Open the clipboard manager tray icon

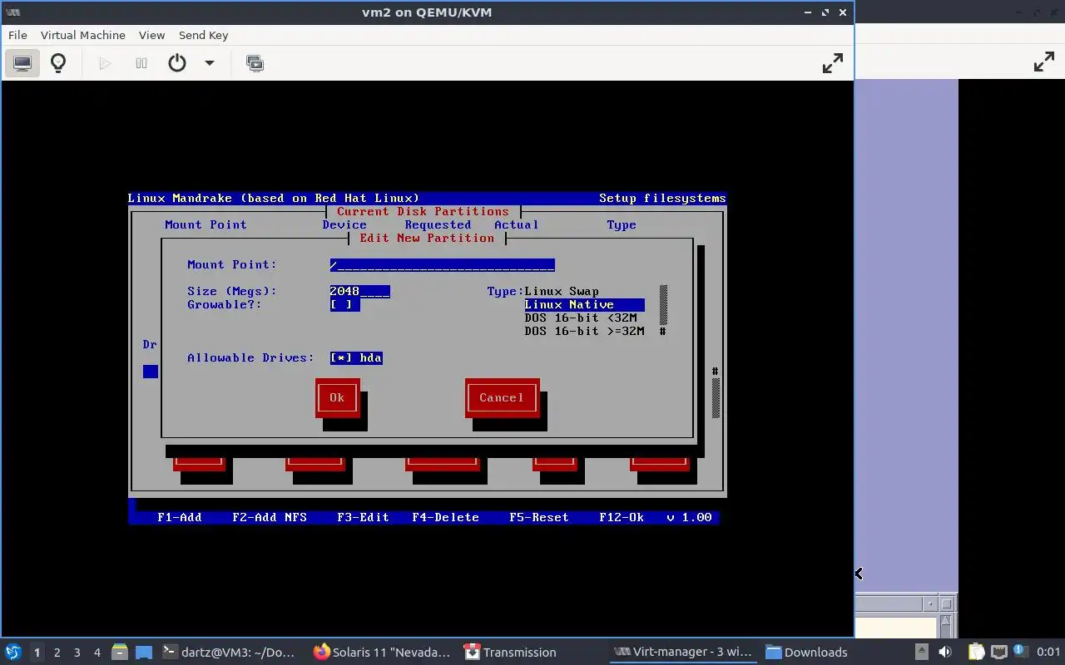click(975, 652)
